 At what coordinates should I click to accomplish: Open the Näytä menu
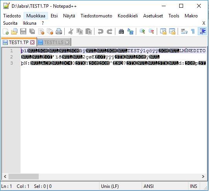point(69,16)
